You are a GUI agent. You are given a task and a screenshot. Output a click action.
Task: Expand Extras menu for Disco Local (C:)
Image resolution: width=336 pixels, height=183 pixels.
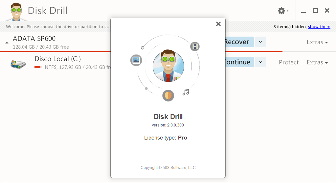[x=317, y=62]
